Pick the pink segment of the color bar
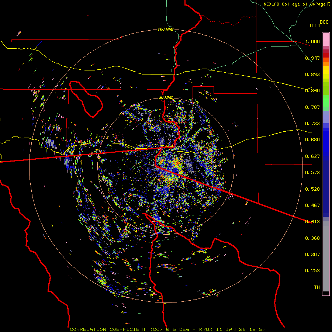The image size is (332, 332). pos(326,39)
